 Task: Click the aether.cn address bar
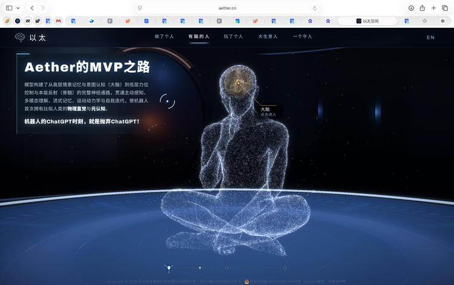click(227, 8)
